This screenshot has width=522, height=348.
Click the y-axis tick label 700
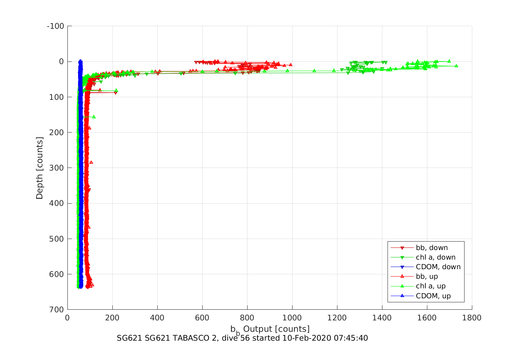click(57, 310)
